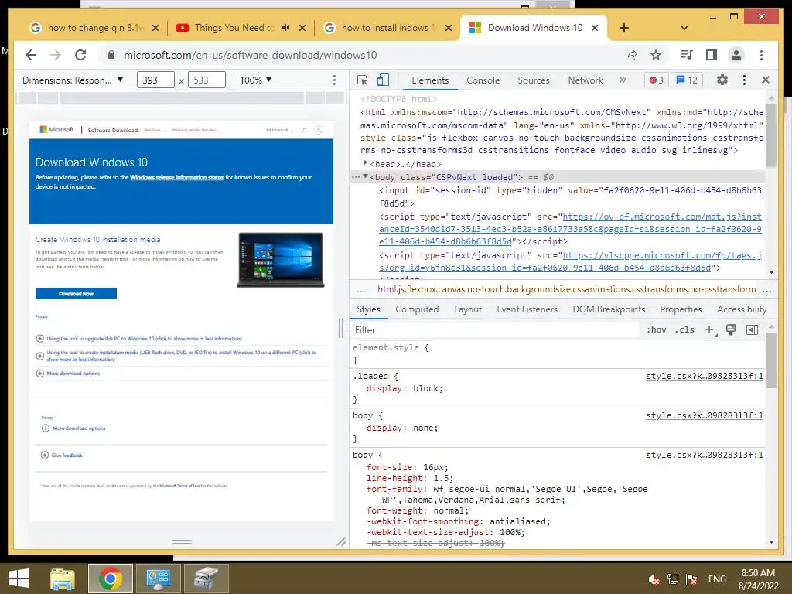
Task: Open the Computed styles tab
Action: pyautogui.click(x=417, y=309)
